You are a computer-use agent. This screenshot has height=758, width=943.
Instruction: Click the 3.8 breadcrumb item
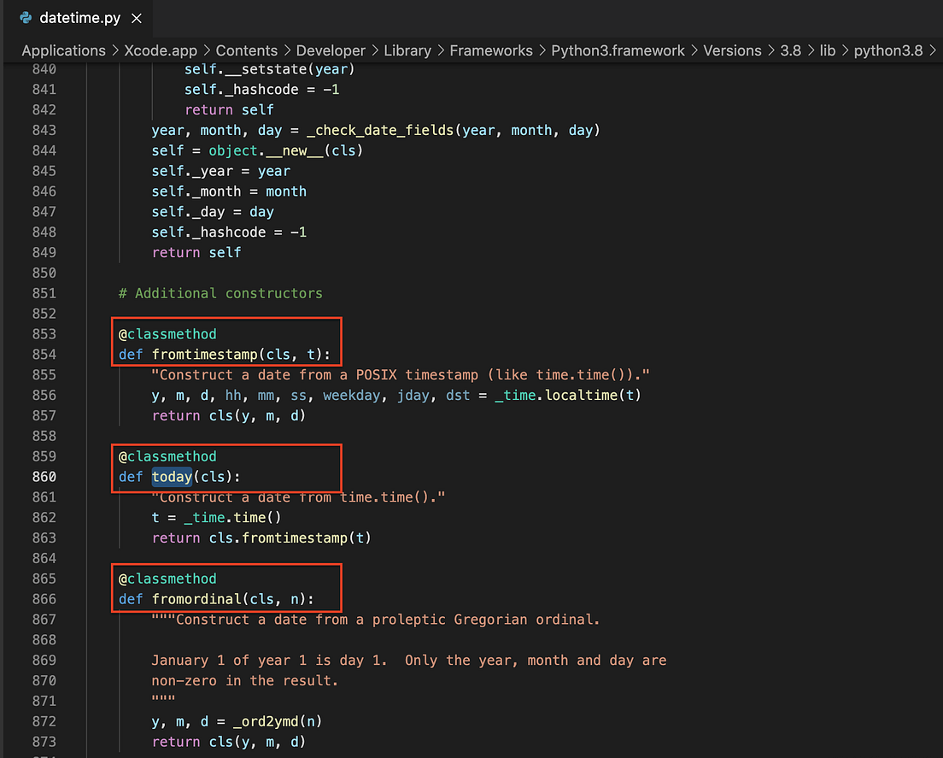(x=790, y=50)
